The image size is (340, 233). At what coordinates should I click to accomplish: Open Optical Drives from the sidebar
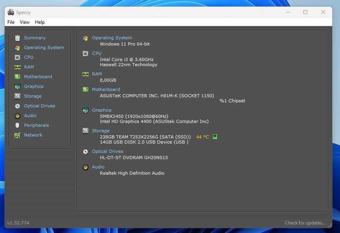pyautogui.click(x=40, y=106)
